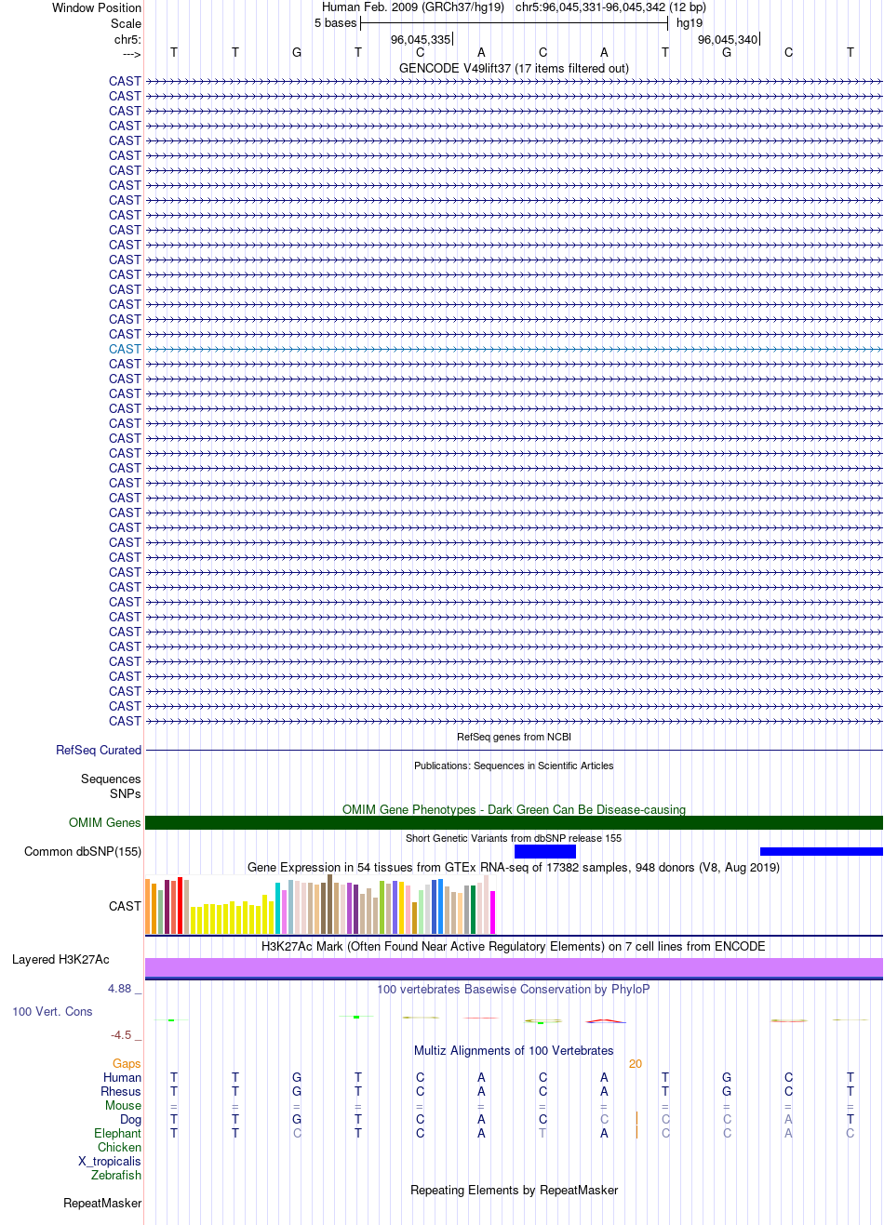Click the dark green OMIM gene bar

point(514,822)
